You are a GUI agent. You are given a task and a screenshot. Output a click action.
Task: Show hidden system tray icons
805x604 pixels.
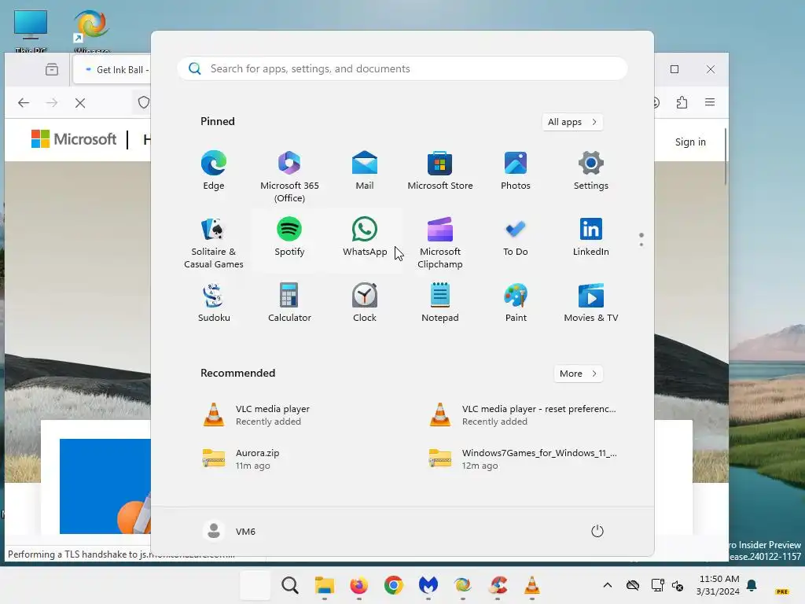tap(608, 585)
